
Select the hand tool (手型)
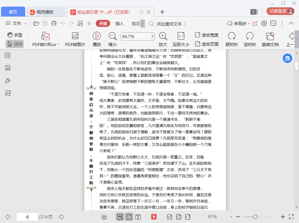point(15,35)
